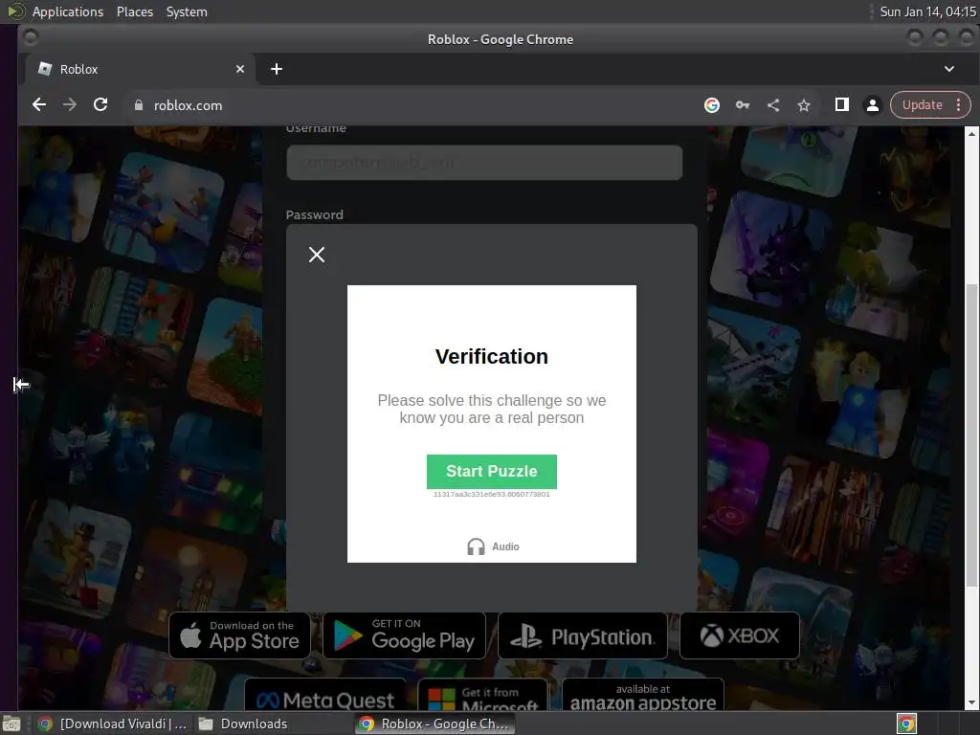Click the Chrome icon at taskbar right
980x735 pixels.
[x=906, y=724]
